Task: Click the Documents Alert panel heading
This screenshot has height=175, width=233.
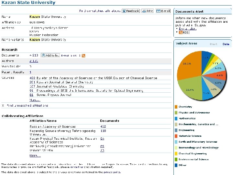Action: (x=189, y=12)
